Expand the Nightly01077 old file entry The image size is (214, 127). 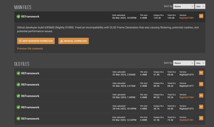201,84
